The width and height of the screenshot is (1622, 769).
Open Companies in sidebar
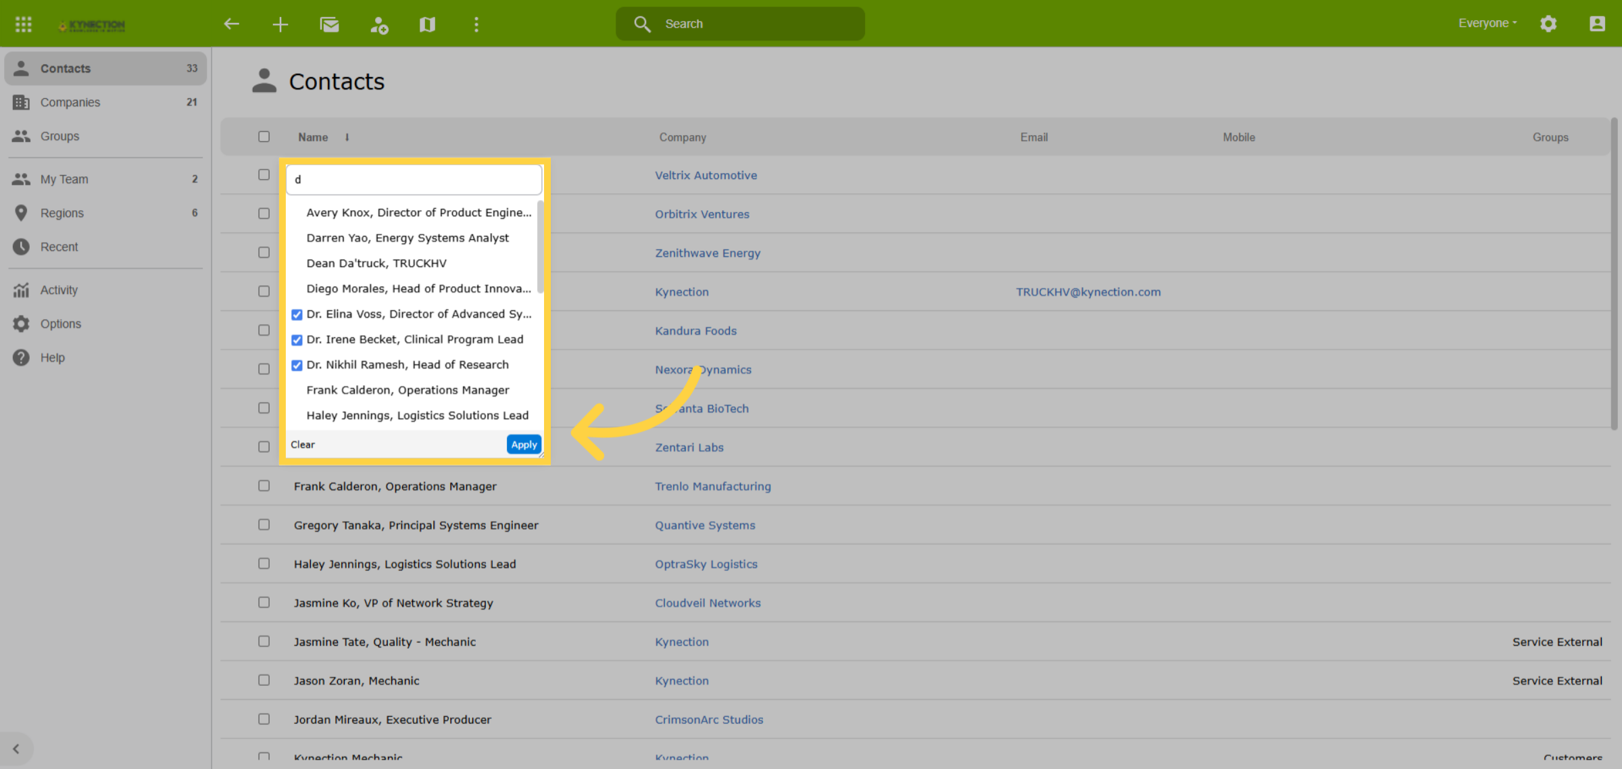tap(105, 102)
